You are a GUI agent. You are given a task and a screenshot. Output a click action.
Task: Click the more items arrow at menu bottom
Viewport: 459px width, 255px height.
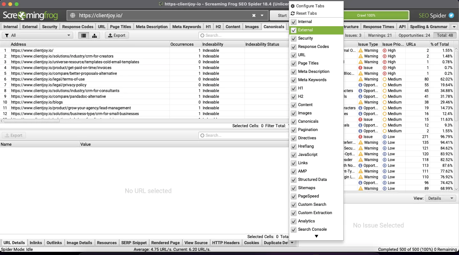(316, 236)
